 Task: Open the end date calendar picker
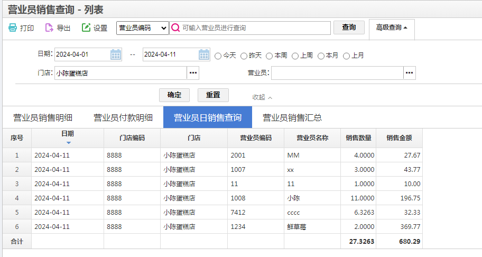(204, 54)
